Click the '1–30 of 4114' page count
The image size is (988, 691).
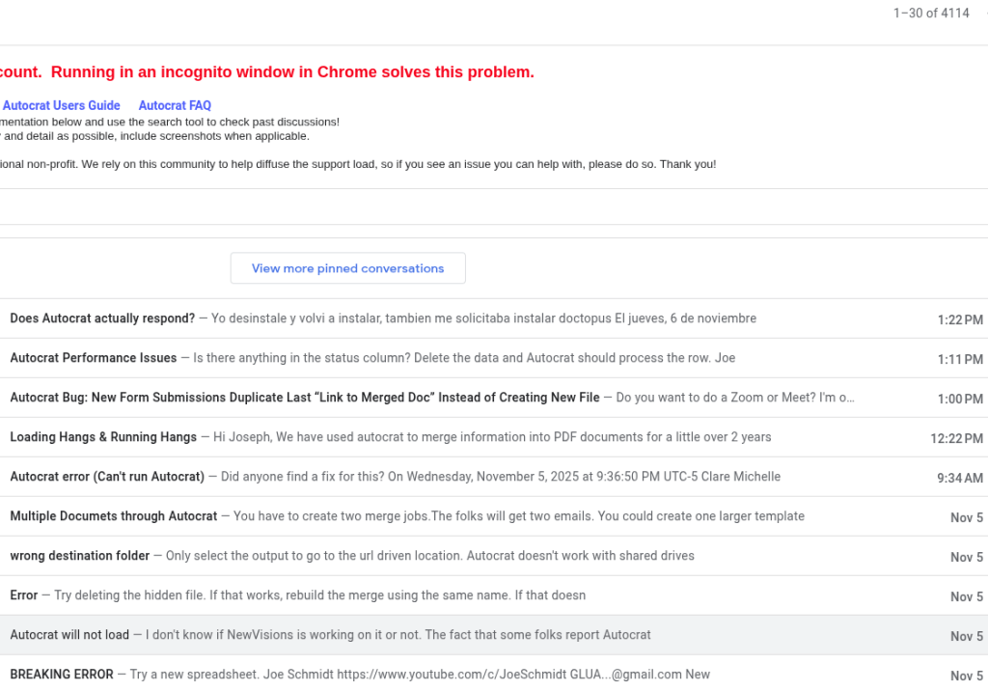[x=931, y=14]
